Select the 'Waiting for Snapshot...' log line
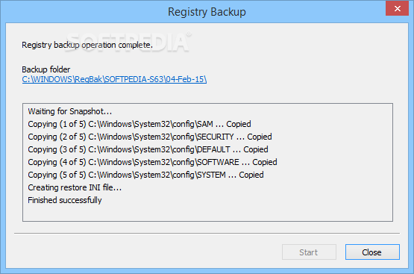 (x=70, y=111)
